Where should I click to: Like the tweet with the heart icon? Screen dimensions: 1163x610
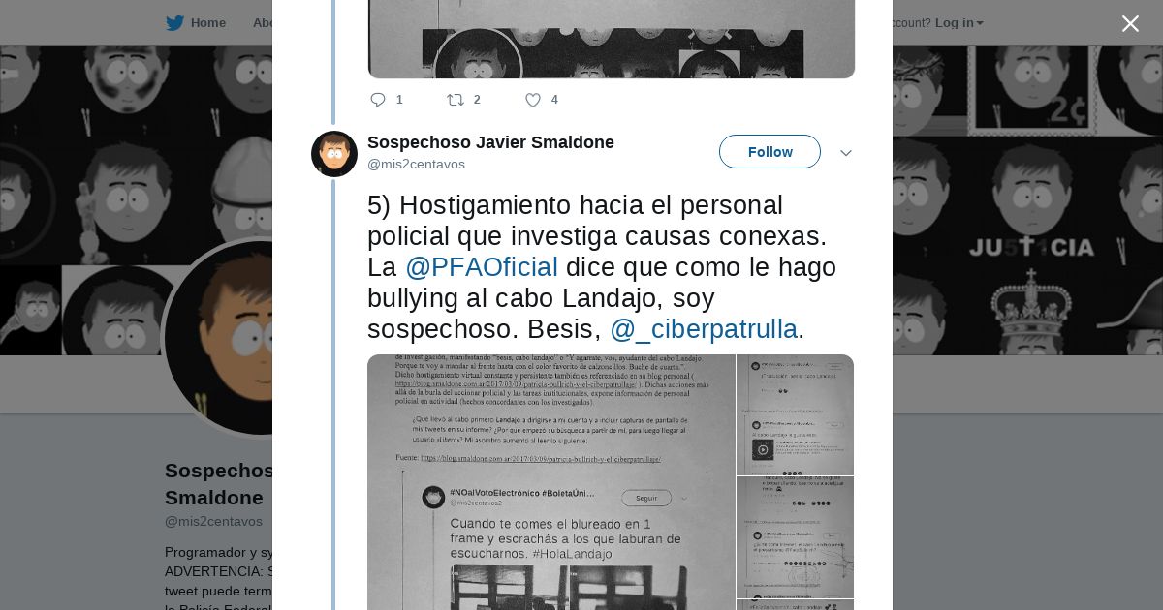click(x=532, y=100)
